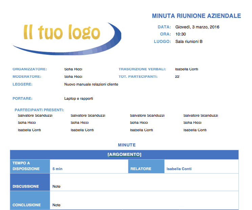Select 'Salvatore Scanduzzi' in second participants column
The image size is (252, 210).
(88, 116)
